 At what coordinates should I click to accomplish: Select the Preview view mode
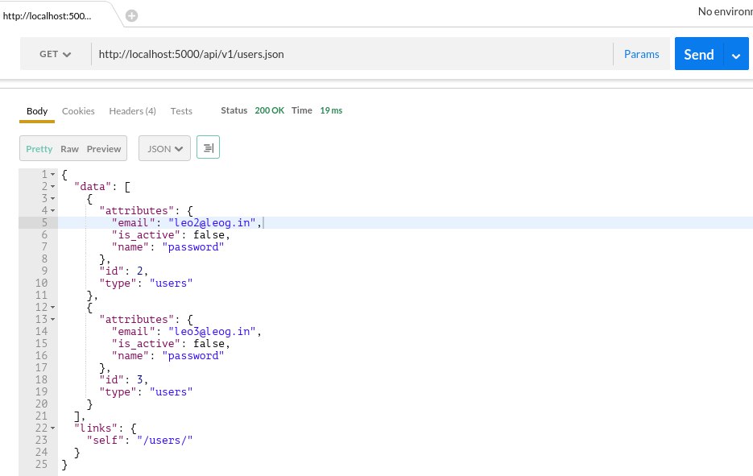coord(104,149)
